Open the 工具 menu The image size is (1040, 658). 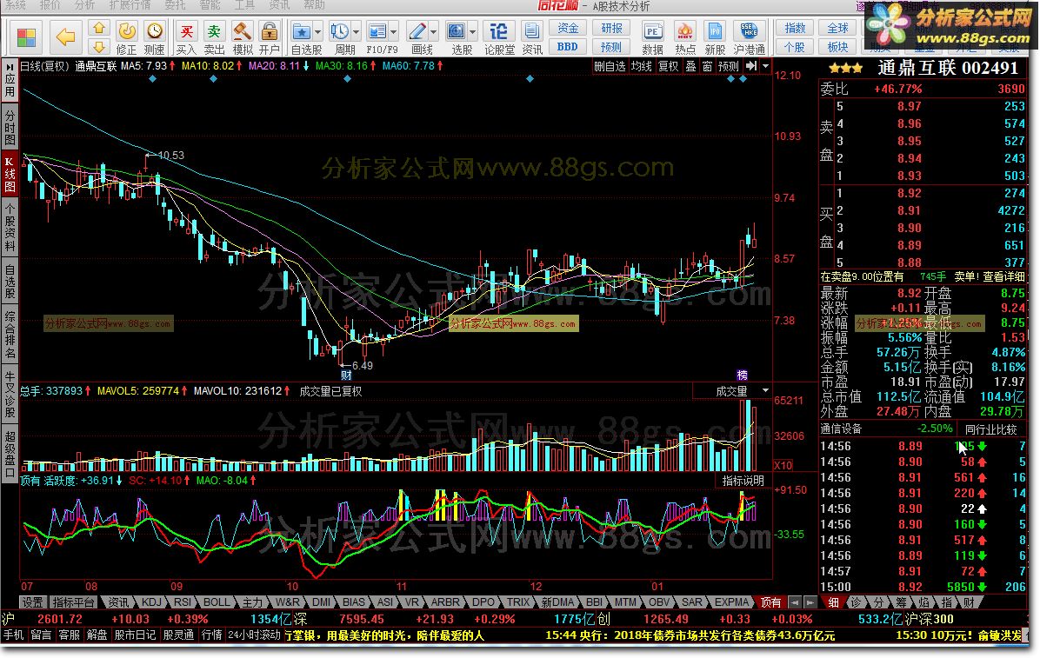tap(244, 5)
